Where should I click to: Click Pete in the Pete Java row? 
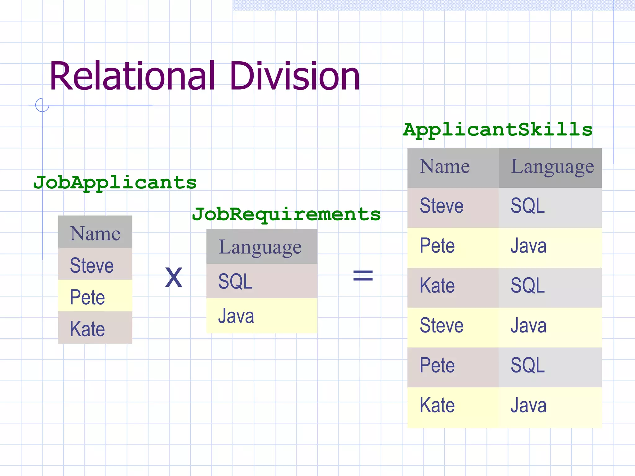pos(453,248)
